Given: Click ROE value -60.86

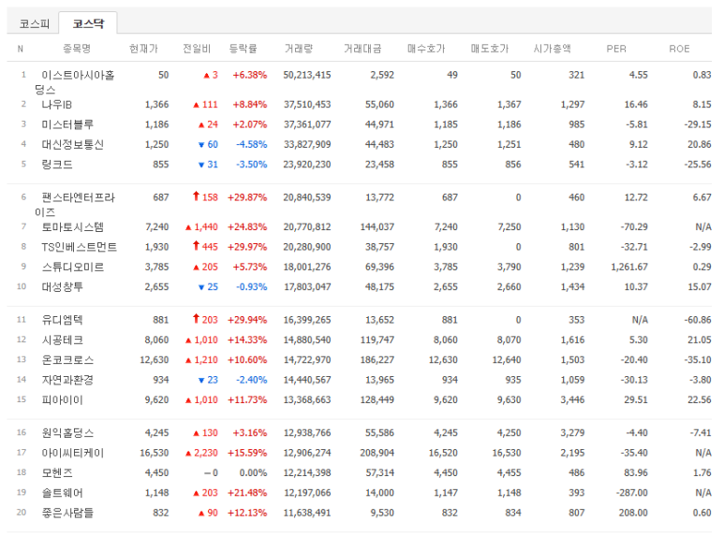Looking at the screenshot, I should pyautogui.click(x=698, y=320).
